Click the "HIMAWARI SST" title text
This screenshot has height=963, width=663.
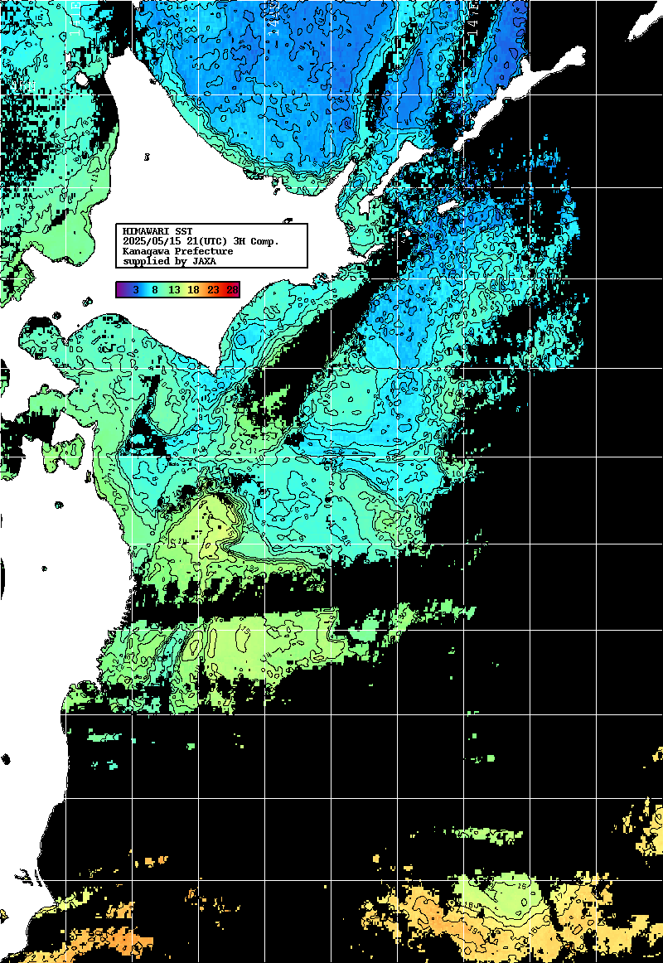(157, 231)
